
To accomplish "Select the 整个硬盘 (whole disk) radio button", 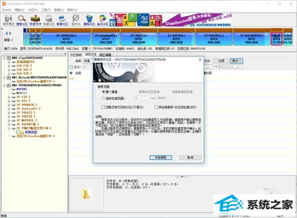I will (x=103, y=92).
